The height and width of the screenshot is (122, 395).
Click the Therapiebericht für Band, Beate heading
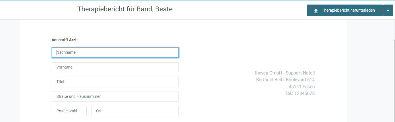click(x=125, y=9)
